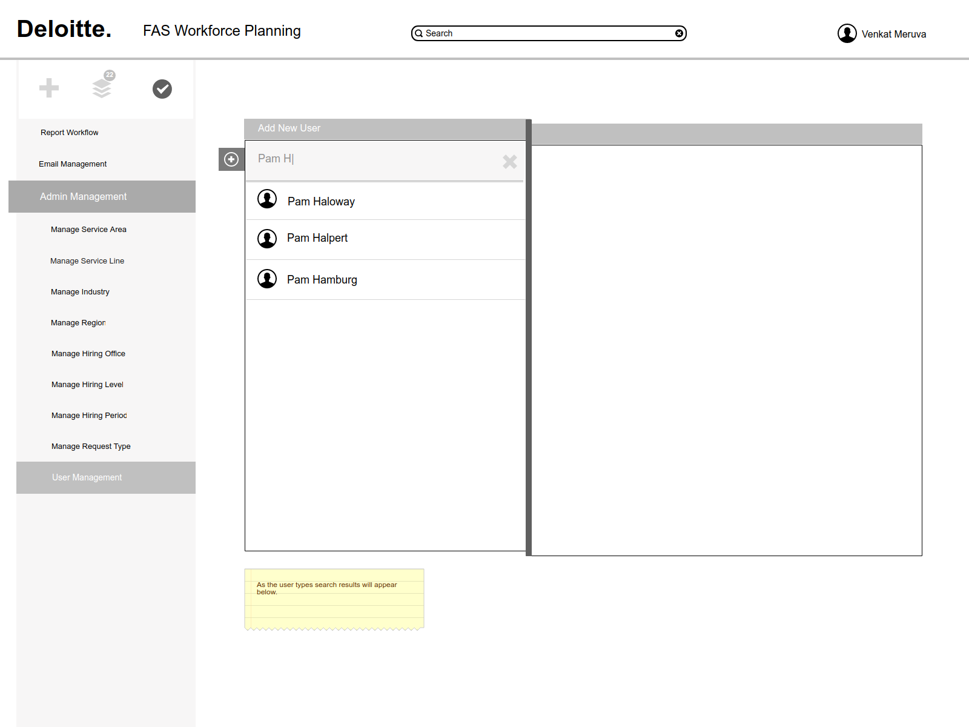This screenshot has width=969, height=727.
Task: Open Manage Request Type page
Action: 91,446
